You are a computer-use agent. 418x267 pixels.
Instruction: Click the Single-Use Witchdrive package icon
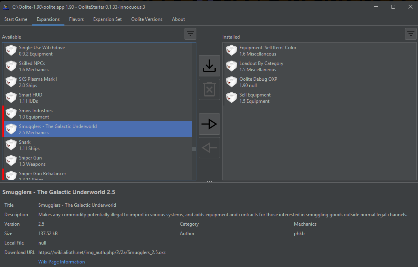[11, 50]
